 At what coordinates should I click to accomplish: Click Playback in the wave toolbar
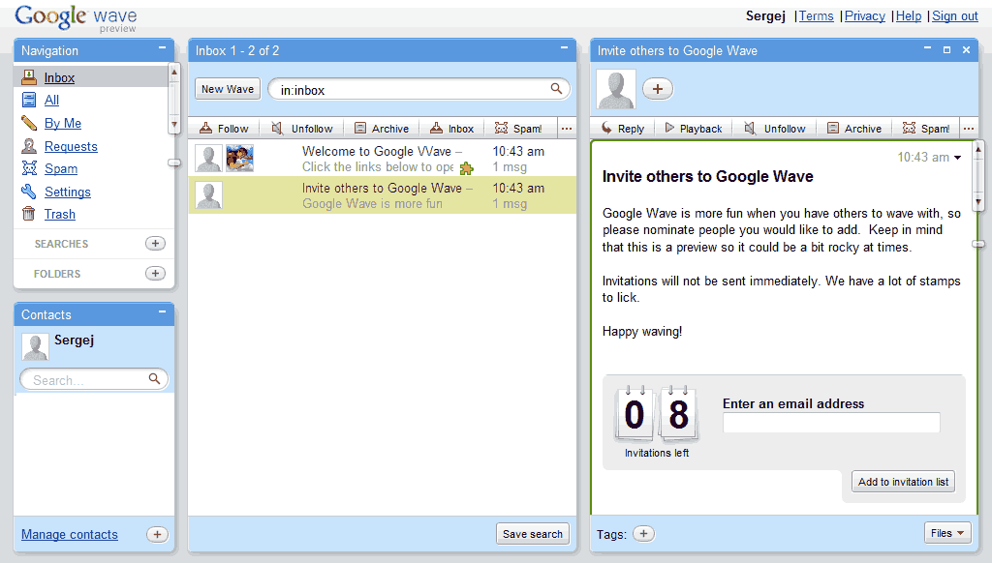693,129
